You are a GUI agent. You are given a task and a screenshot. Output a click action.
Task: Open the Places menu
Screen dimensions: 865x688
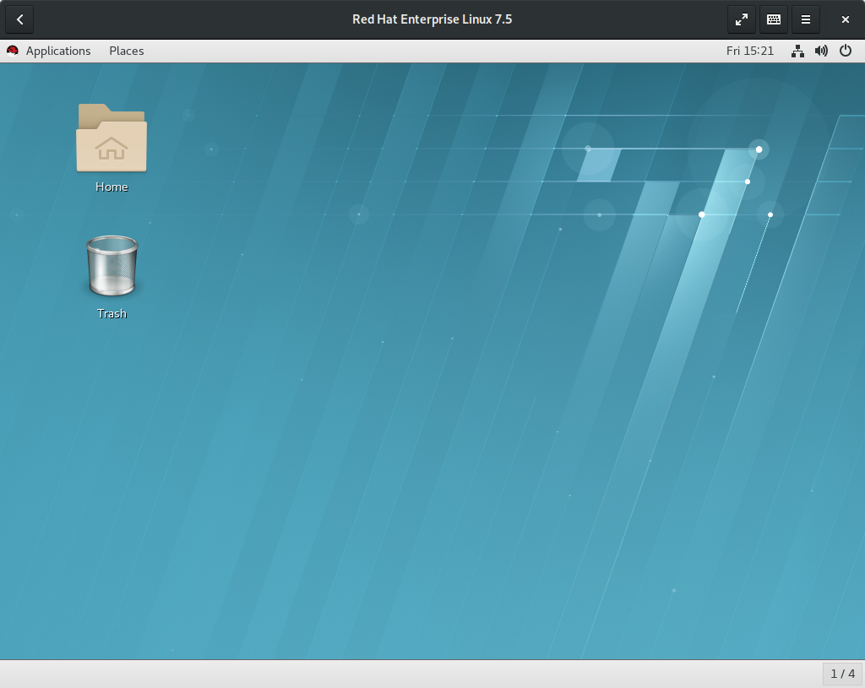(127, 51)
